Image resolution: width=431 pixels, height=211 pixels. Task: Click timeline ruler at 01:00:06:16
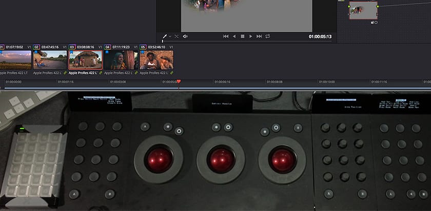point(222,82)
